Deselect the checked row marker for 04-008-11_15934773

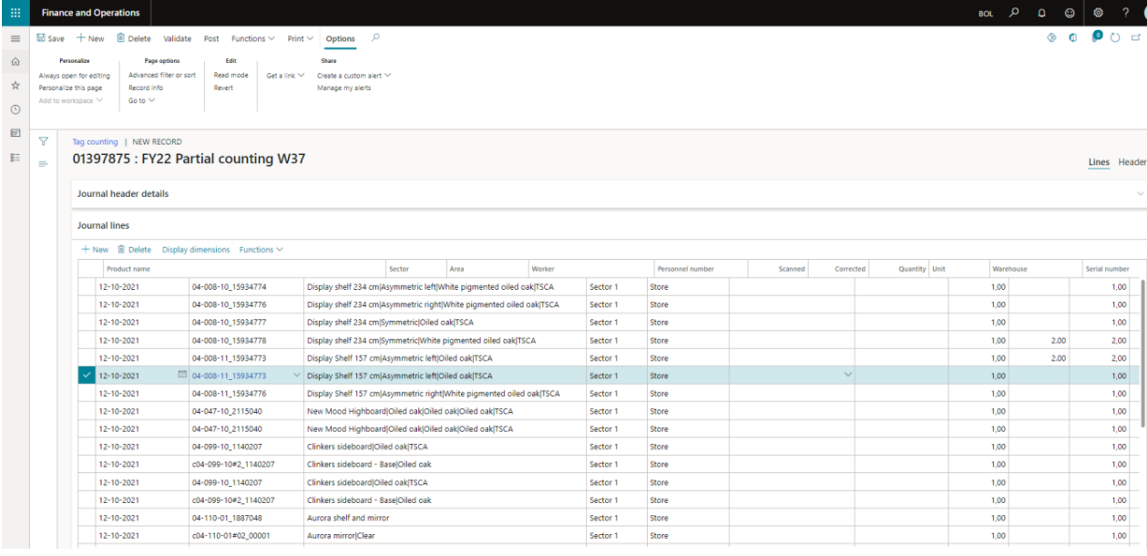pos(87,376)
